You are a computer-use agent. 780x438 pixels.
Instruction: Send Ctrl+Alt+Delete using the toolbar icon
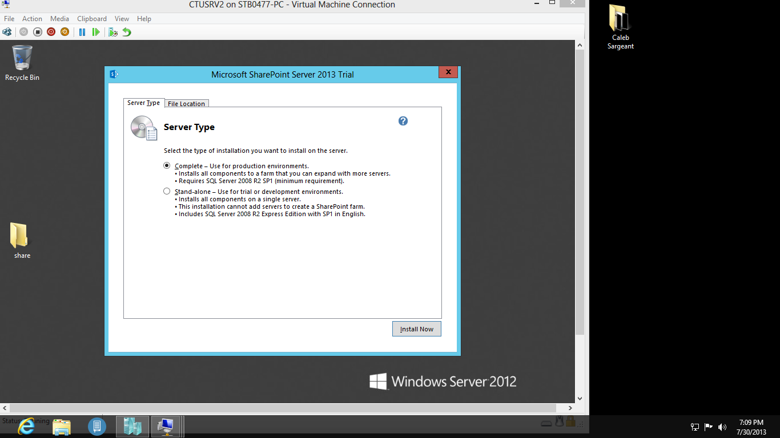point(7,32)
